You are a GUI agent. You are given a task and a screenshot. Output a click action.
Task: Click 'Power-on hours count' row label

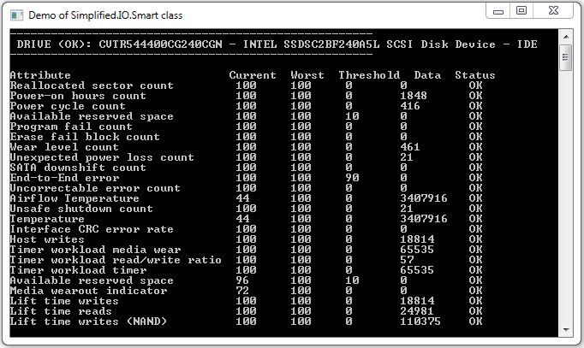click(78, 96)
